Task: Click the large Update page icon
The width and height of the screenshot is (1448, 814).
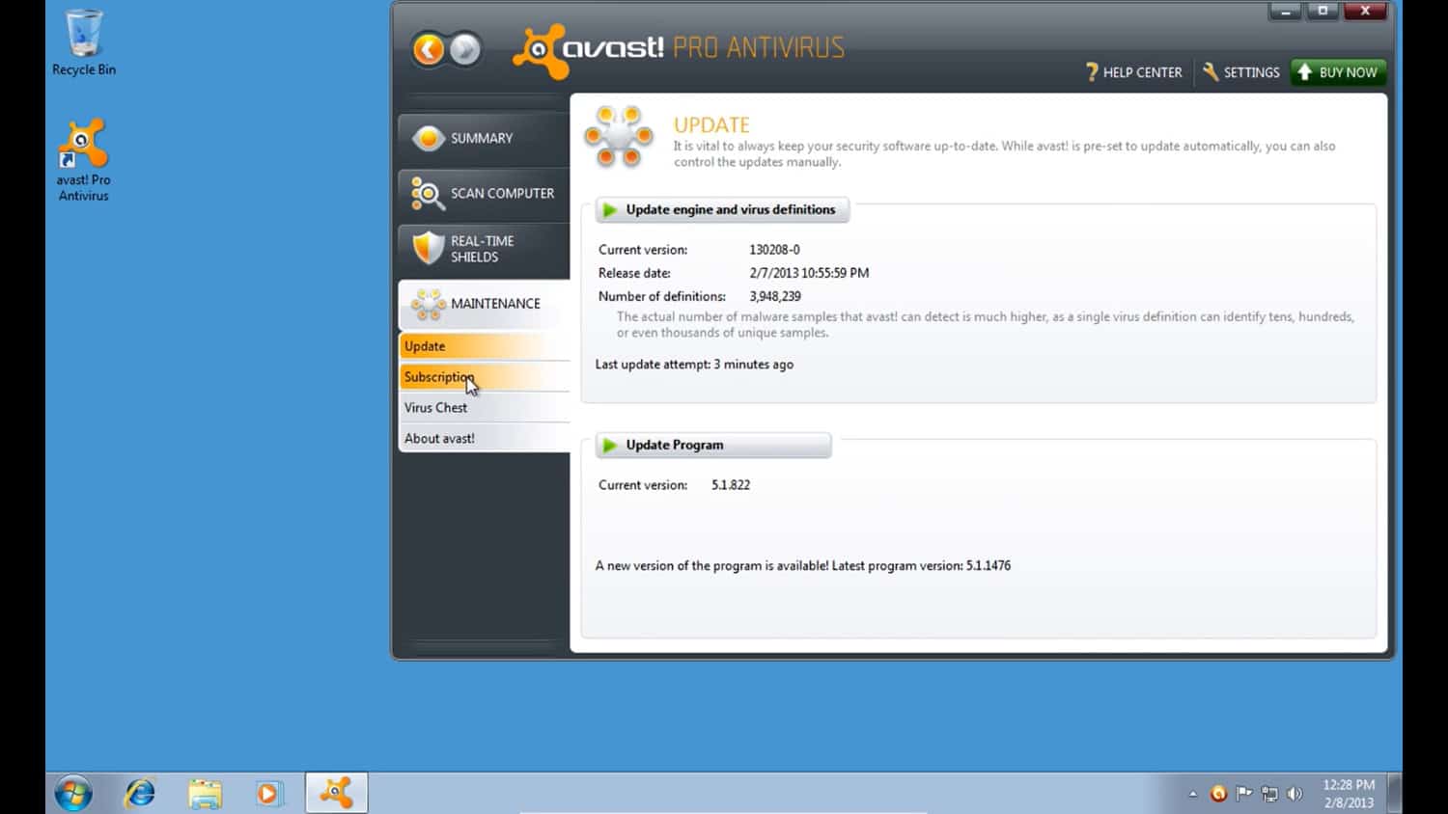Action: pos(620,137)
